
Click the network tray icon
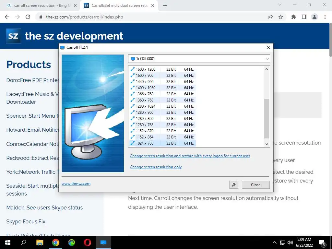coord(282,243)
